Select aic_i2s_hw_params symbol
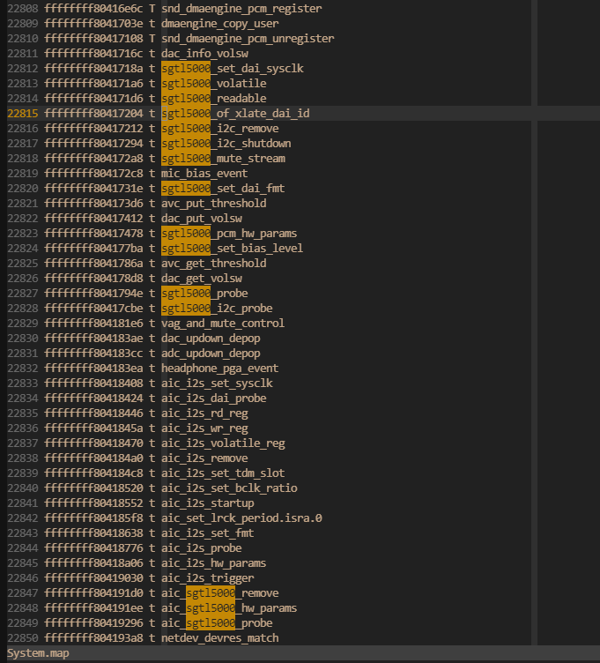600x663 pixels. tap(214, 563)
